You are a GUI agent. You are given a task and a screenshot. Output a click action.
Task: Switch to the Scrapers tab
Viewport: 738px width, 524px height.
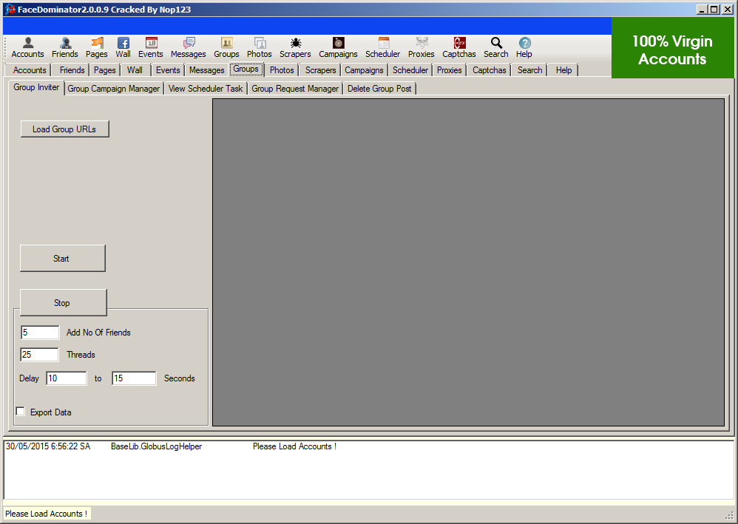pyautogui.click(x=320, y=70)
